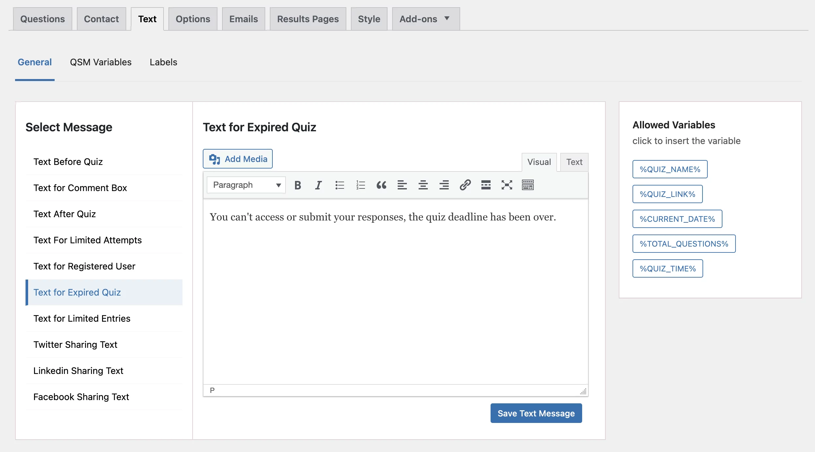Select Text For Limited Attempts message
This screenshot has width=815, height=452.
click(104, 240)
